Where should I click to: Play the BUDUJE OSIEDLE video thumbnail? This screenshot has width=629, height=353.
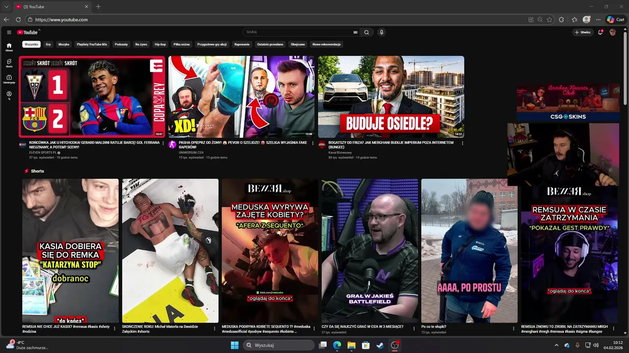(391, 97)
